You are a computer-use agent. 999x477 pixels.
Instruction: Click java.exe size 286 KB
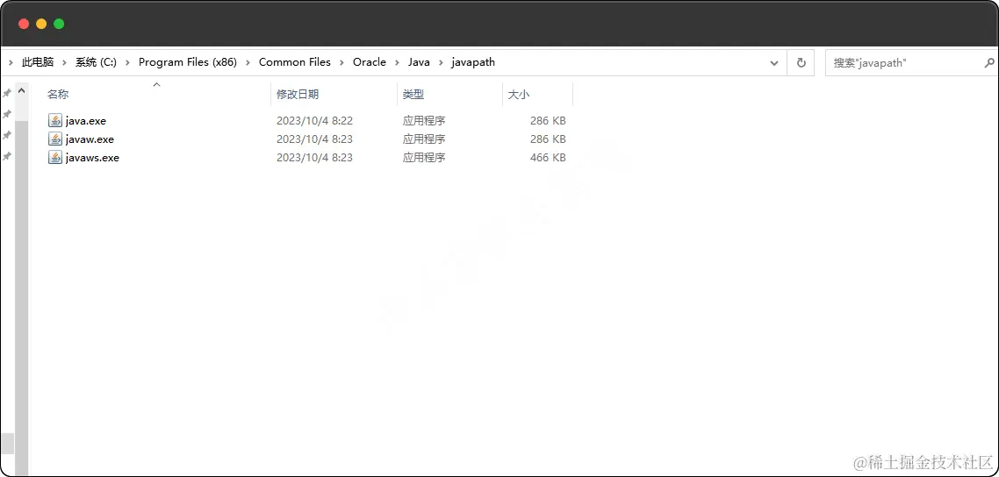point(548,121)
